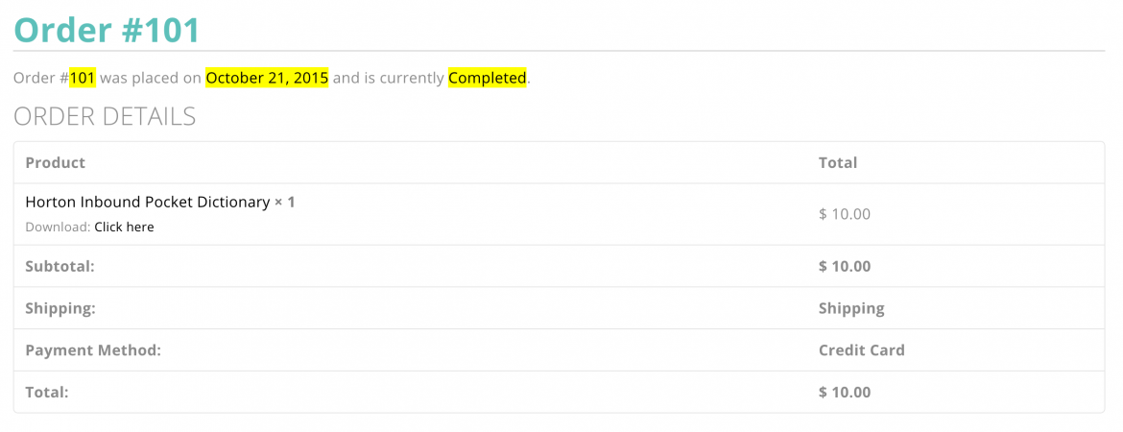Select the product row price $ 10.00
Screen dimensions: 1123x432
(845, 214)
